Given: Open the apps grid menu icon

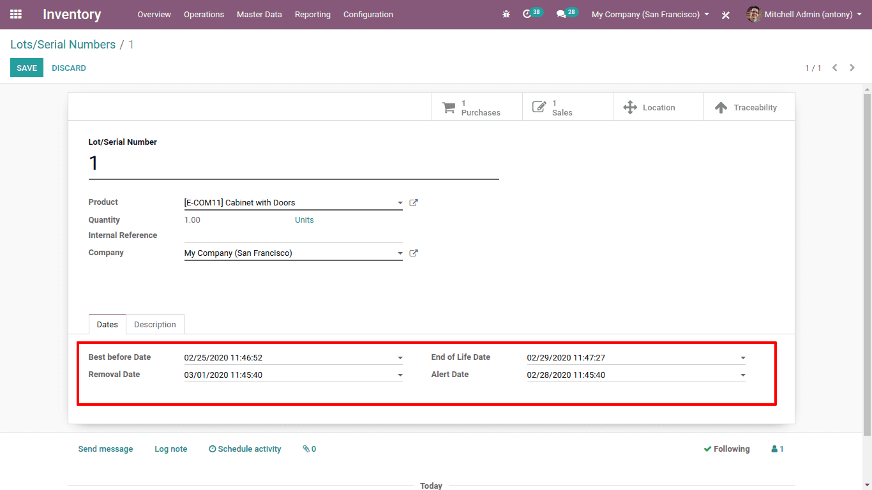Looking at the screenshot, I should point(16,14).
